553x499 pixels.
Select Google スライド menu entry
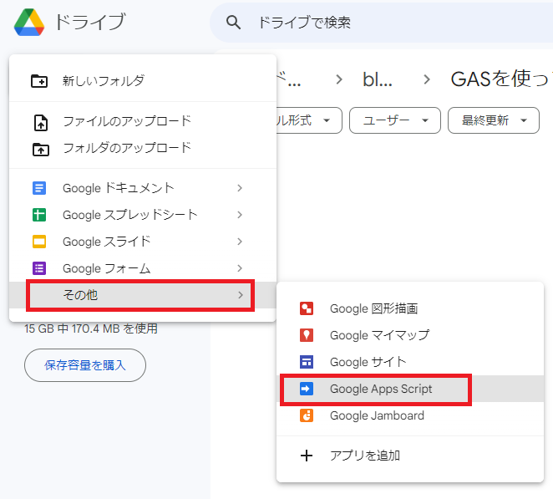coord(143,242)
